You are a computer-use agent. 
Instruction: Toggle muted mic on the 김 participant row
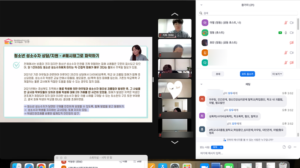click(x=286, y=53)
